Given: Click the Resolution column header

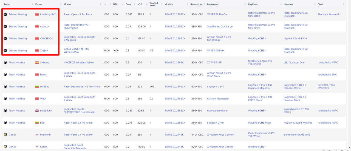Looking at the screenshot, I should coord(196,4).
